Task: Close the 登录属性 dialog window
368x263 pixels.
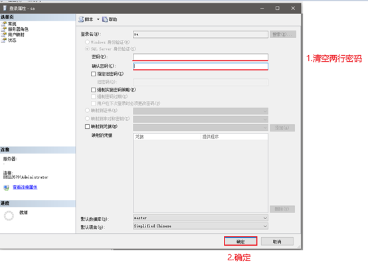Action: 293,8
